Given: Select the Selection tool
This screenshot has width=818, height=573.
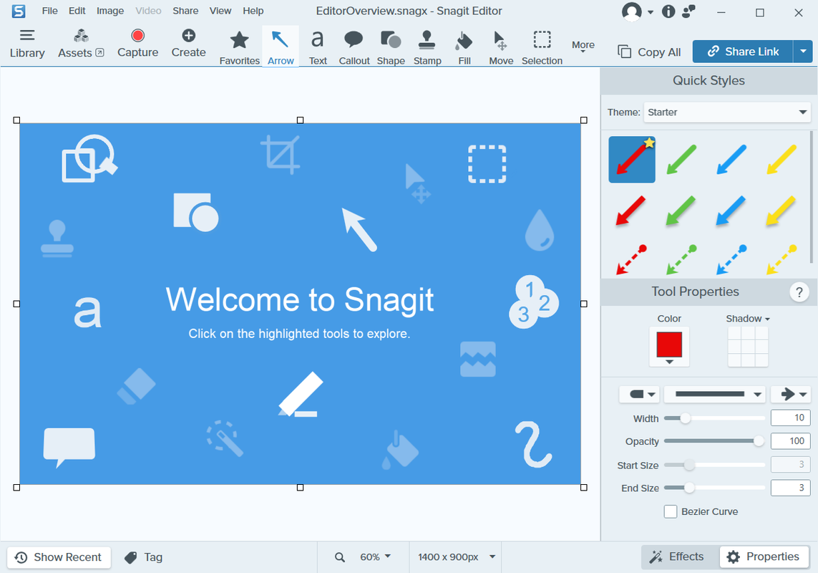Looking at the screenshot, I should pos(542,47).
